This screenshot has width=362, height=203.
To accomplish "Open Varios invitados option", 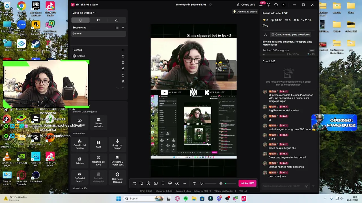I will pyautogui.click(x=98, y=123).
